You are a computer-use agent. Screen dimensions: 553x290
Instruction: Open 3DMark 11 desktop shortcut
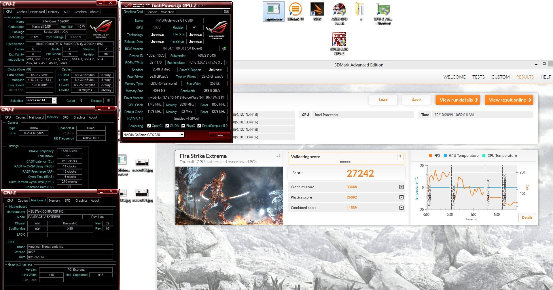pos(295,12)
